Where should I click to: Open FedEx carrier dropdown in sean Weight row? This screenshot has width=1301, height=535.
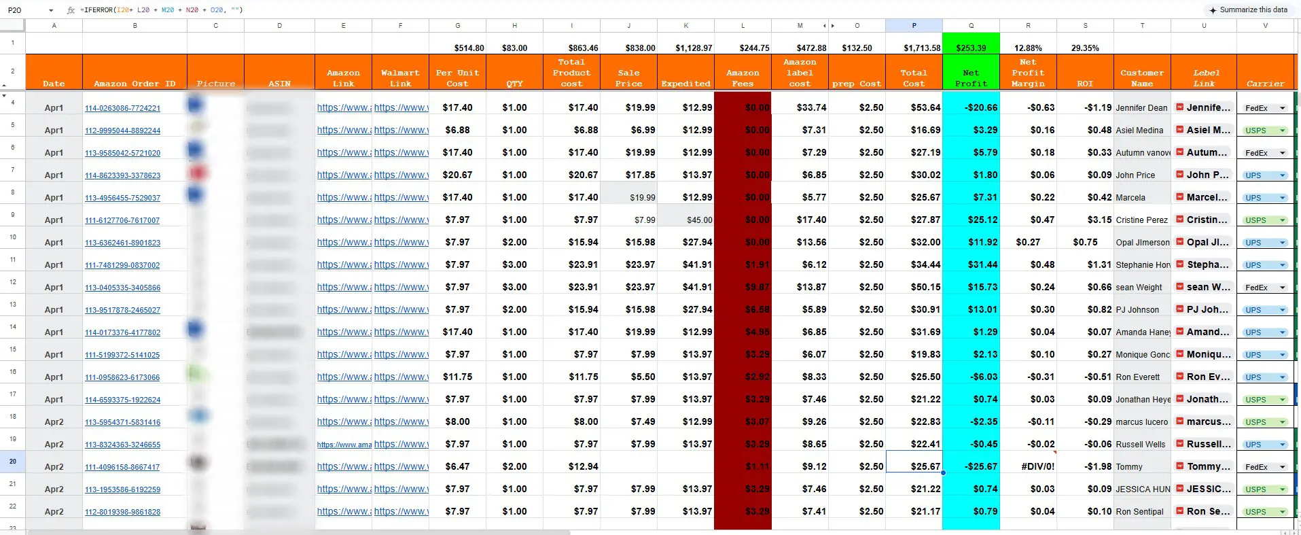(1283, 288)
